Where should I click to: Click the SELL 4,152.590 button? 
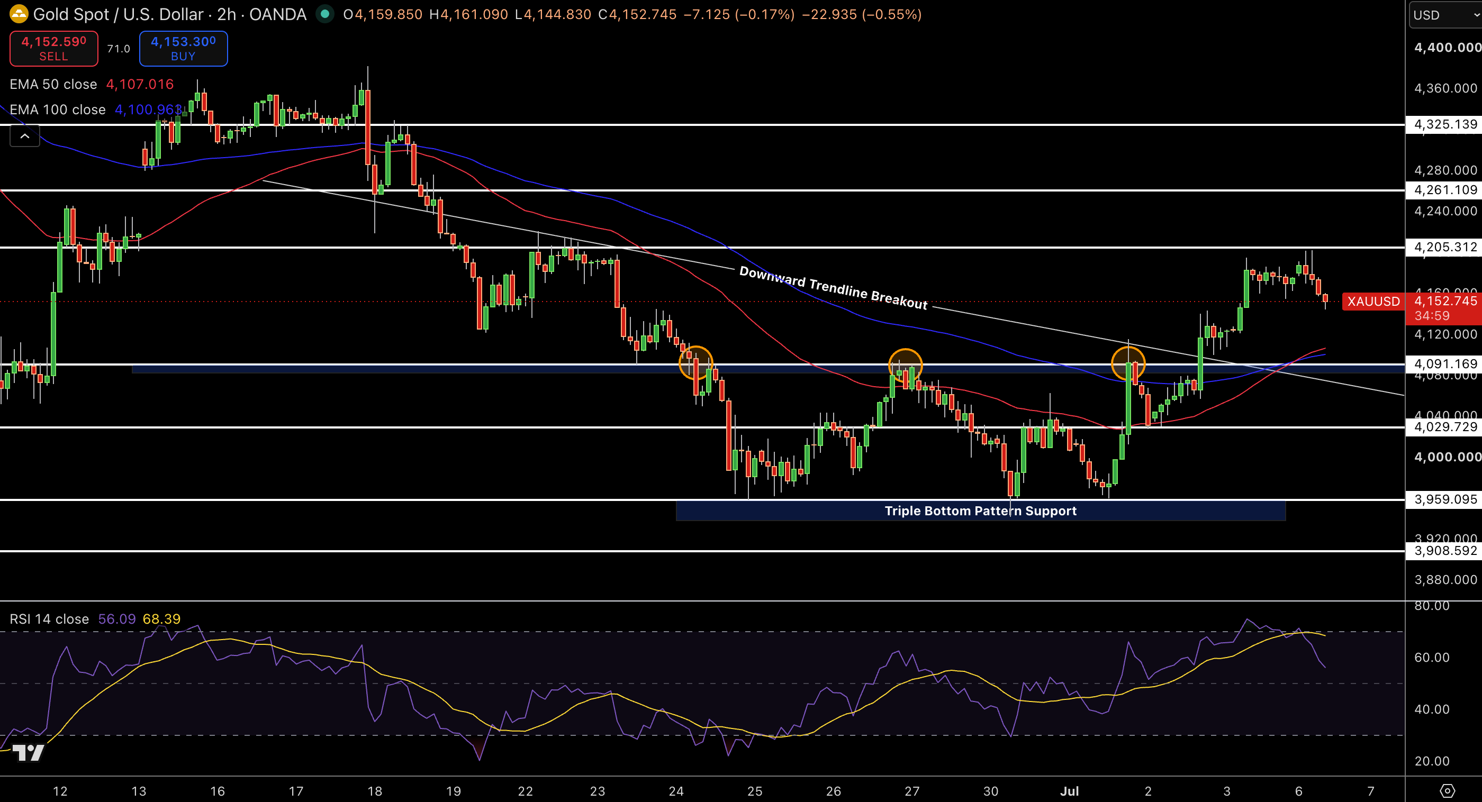[53, 48]
